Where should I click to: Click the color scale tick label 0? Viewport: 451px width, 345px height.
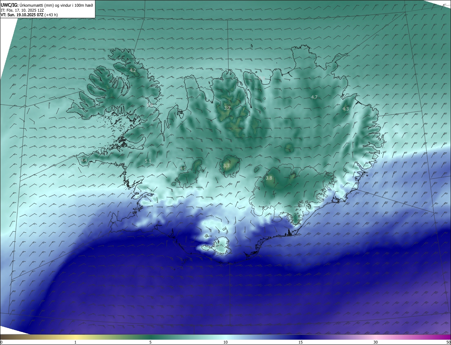coord(1,342)
